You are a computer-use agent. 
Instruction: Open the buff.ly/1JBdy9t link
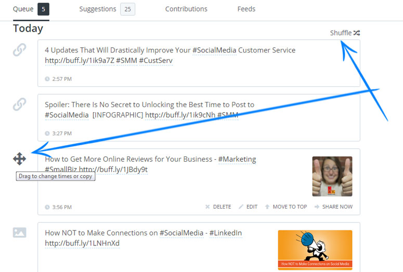(113, 170)
